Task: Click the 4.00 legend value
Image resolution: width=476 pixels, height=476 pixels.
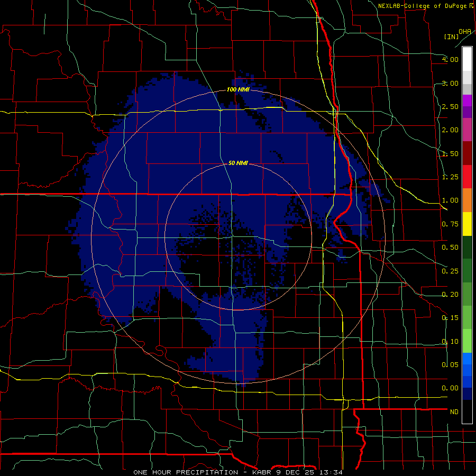Action: pos(450,59)
